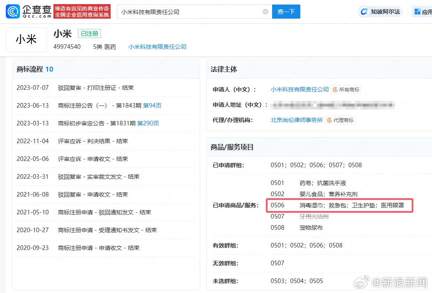Viewport: 432px width, 293px height.
Task: Click the 所有商标 badge
Action: (x=346, y=89)
